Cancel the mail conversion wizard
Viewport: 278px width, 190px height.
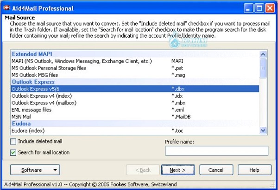click(216, 170)
